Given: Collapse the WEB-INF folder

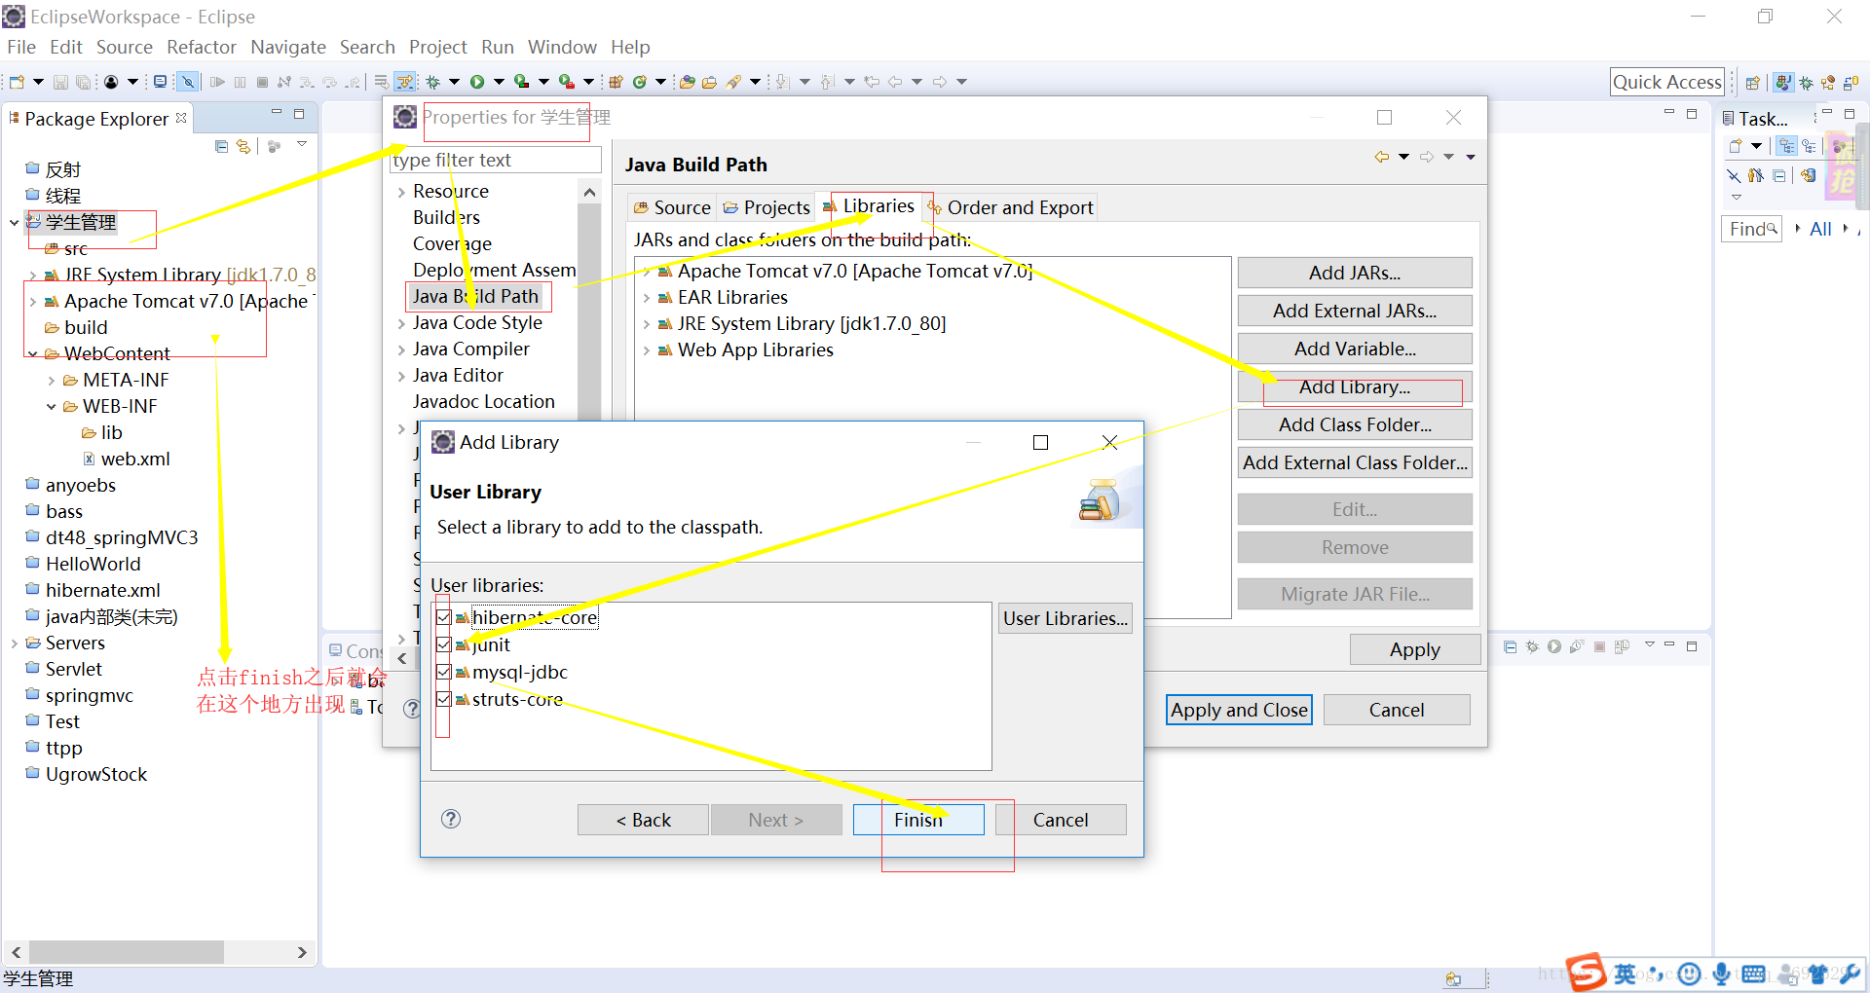Looking at the screenshot, I should [x=51, y=406].
